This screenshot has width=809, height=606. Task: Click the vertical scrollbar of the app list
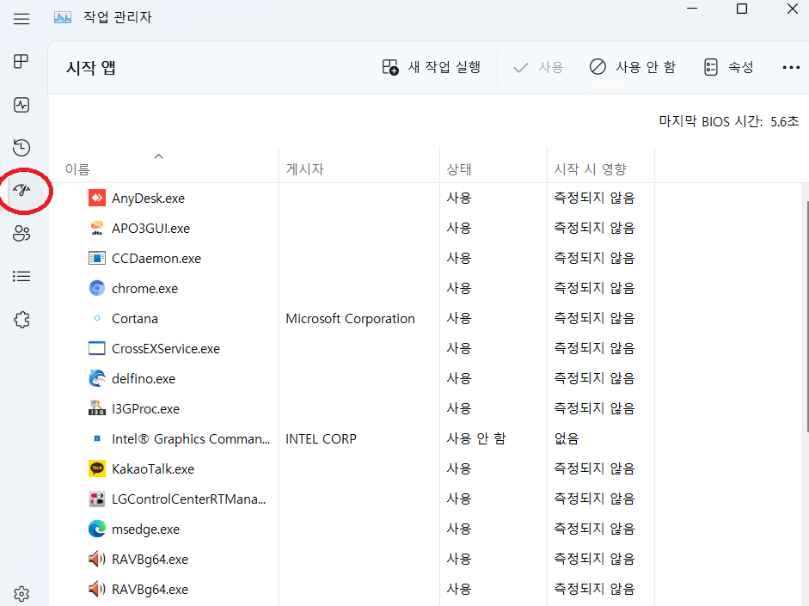coord(806,315)
